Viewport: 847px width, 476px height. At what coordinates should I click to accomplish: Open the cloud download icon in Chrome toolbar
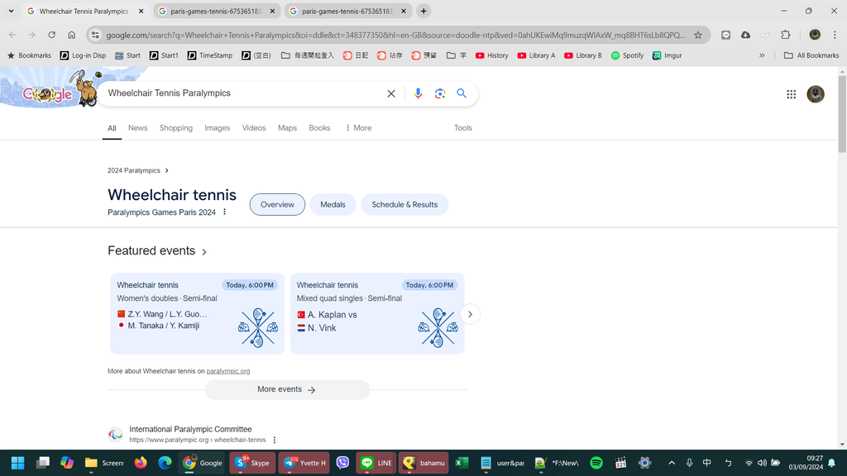745,35
